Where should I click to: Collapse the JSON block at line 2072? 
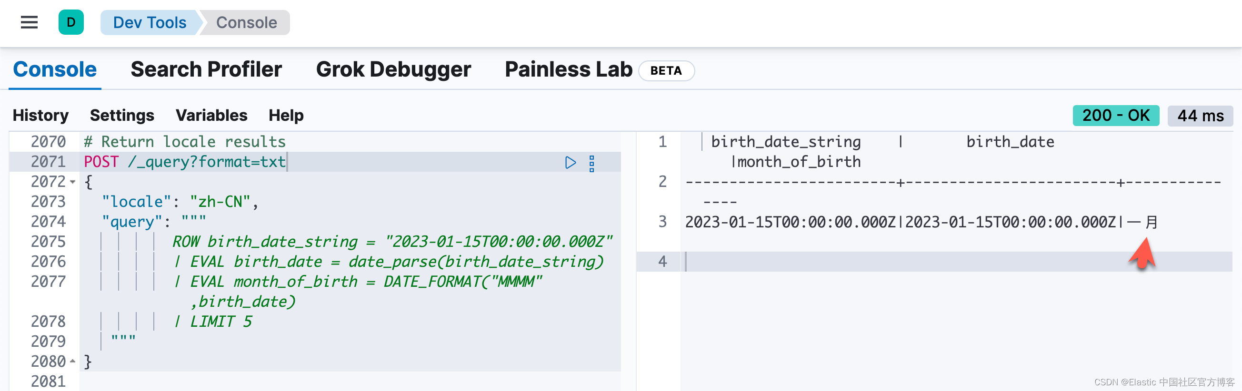73,182
